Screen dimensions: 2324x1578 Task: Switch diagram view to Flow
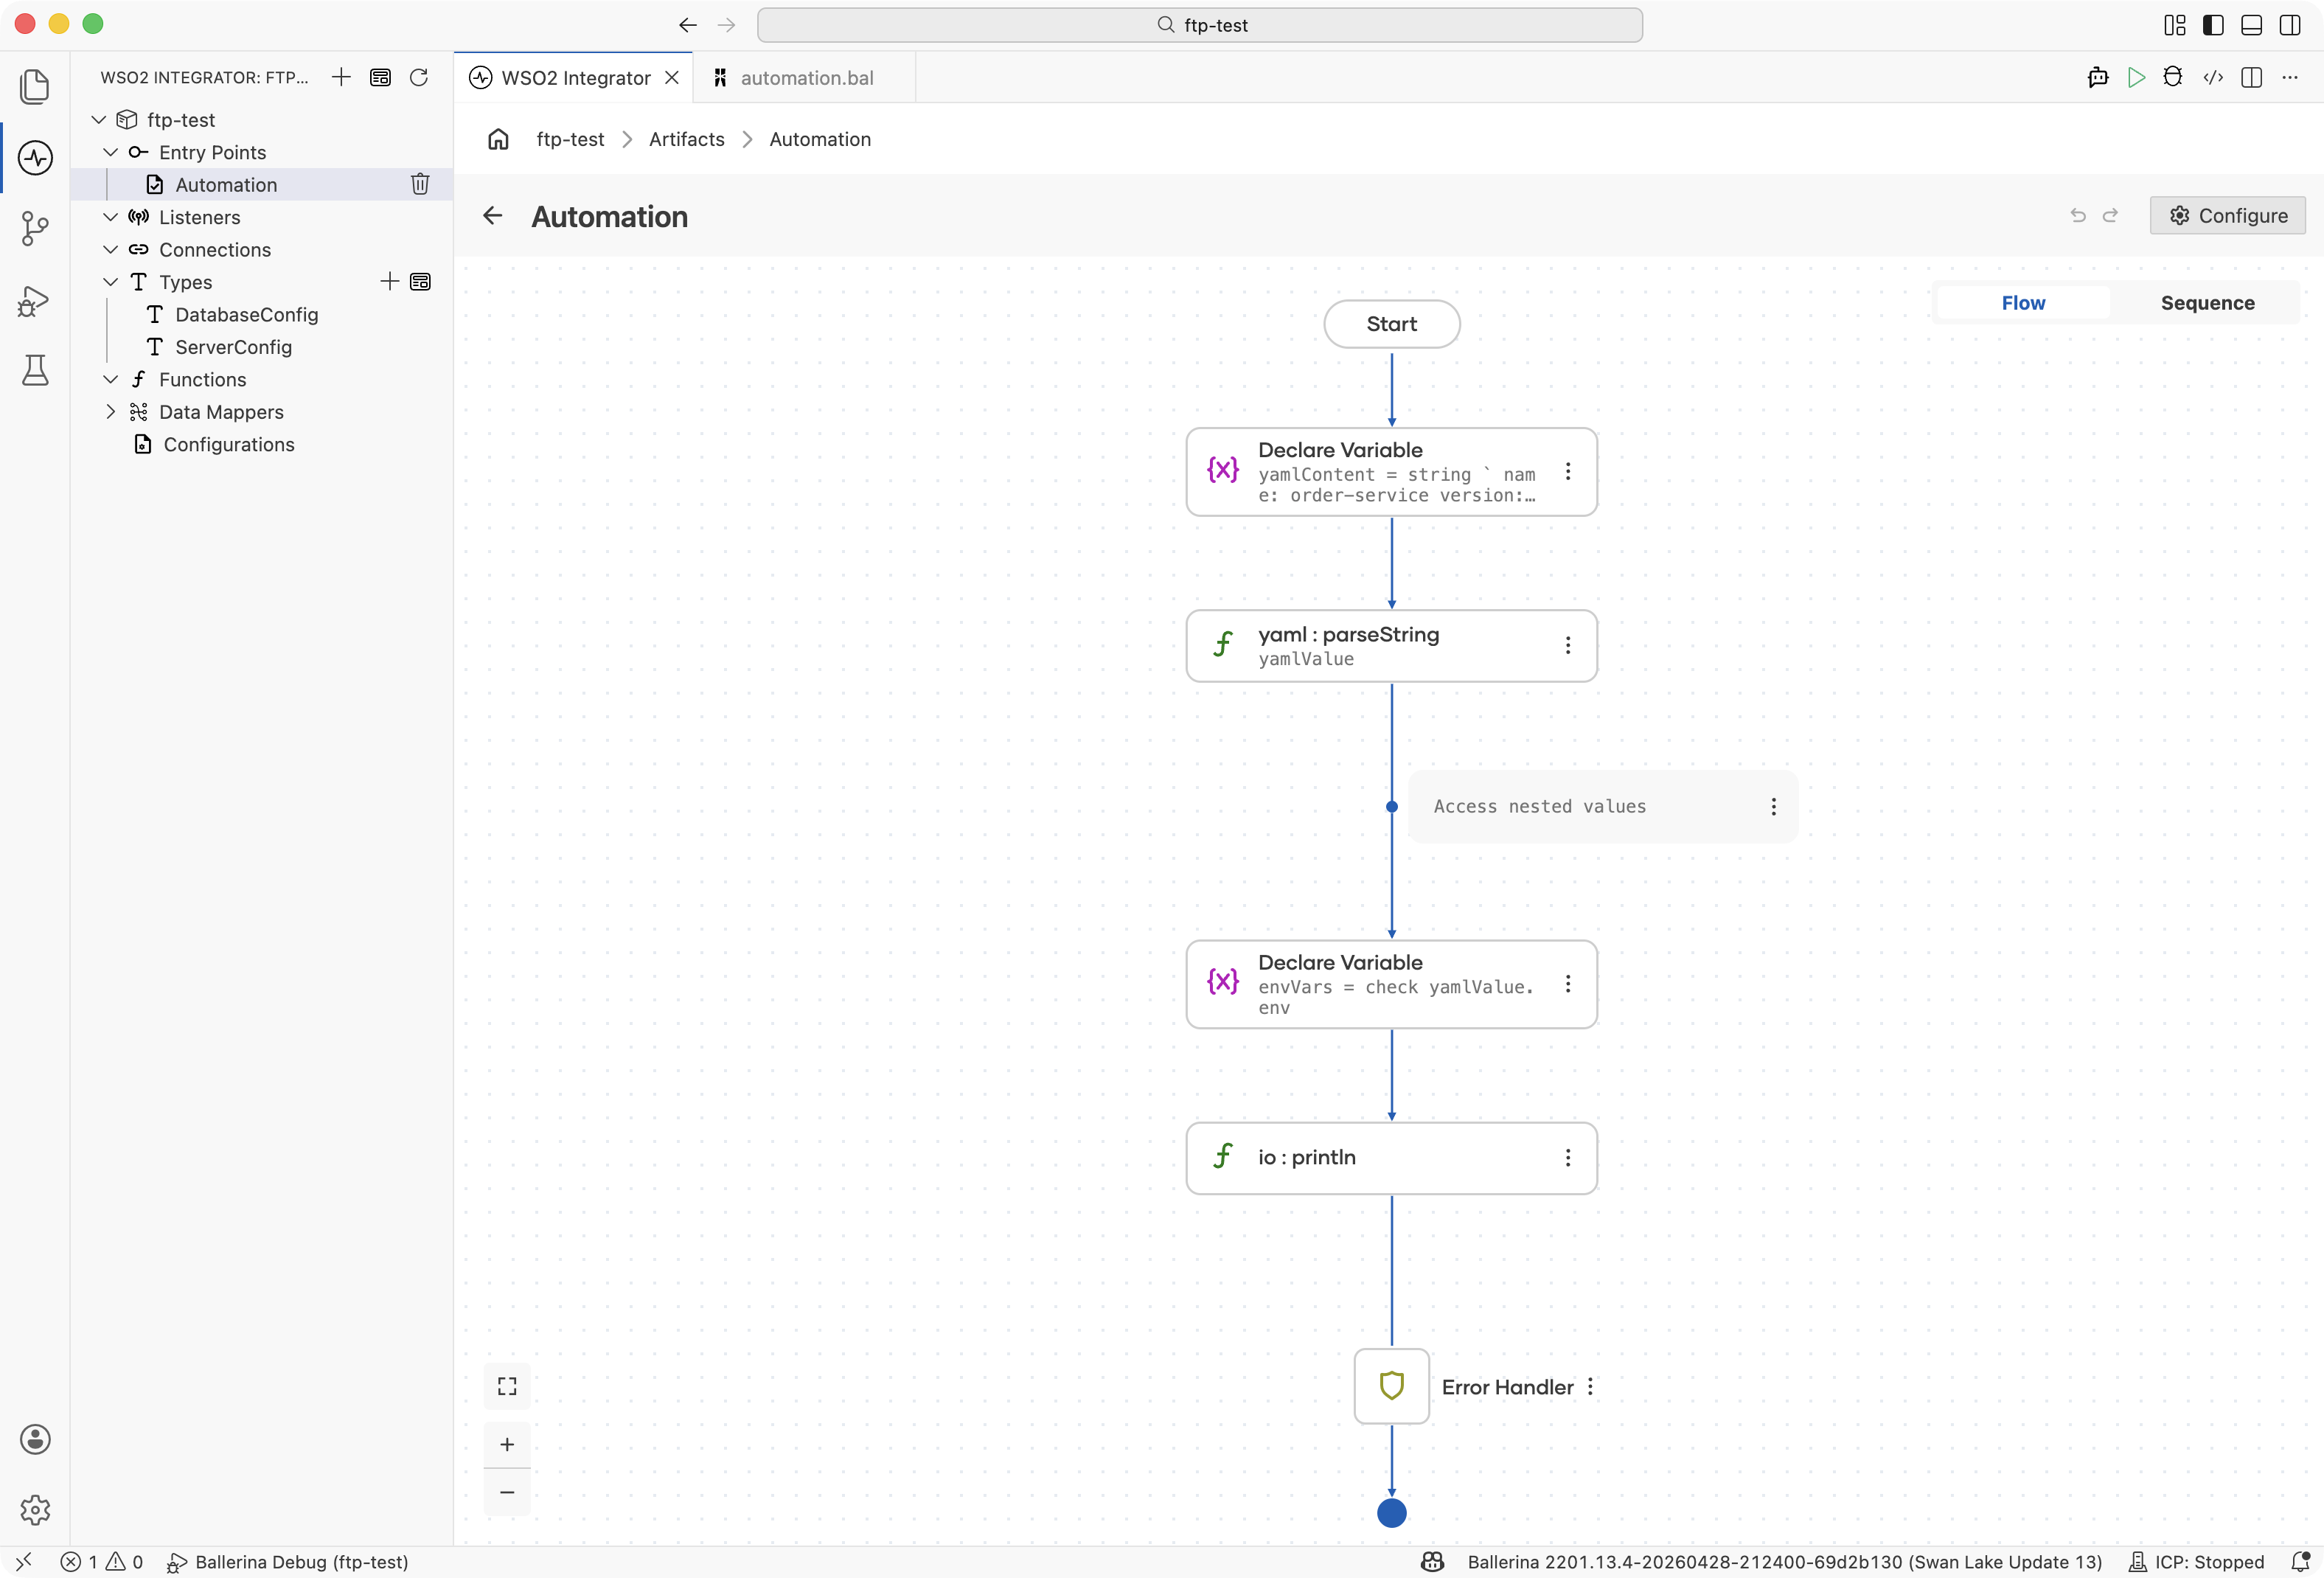(2023, 303)
